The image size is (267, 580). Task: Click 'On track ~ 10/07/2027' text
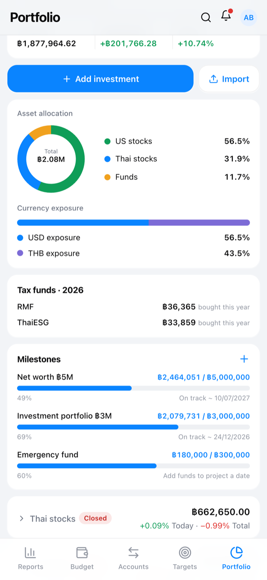pyautogui.click(x=214, y=398)
